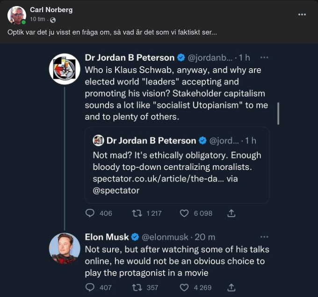Click the retweet icon showing 357
Viewport: 318px width, 297px height.
pyautogui.click(x=137, y=287)
